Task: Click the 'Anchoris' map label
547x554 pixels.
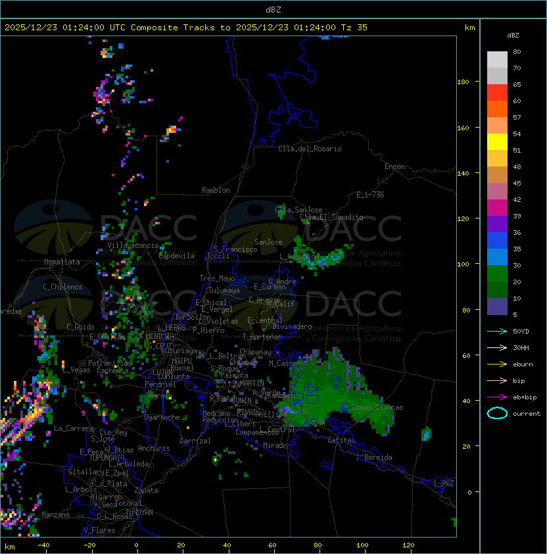Action: pyautogui.click(x=154, y=448)
